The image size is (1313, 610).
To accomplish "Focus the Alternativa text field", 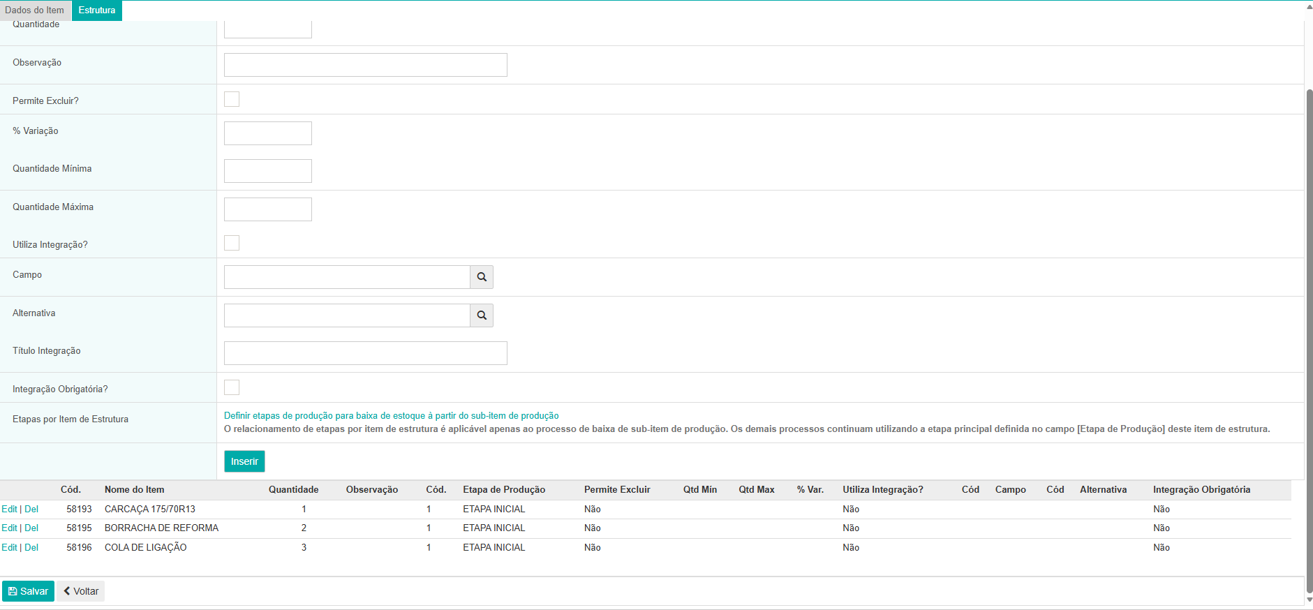I will point(347,315).
